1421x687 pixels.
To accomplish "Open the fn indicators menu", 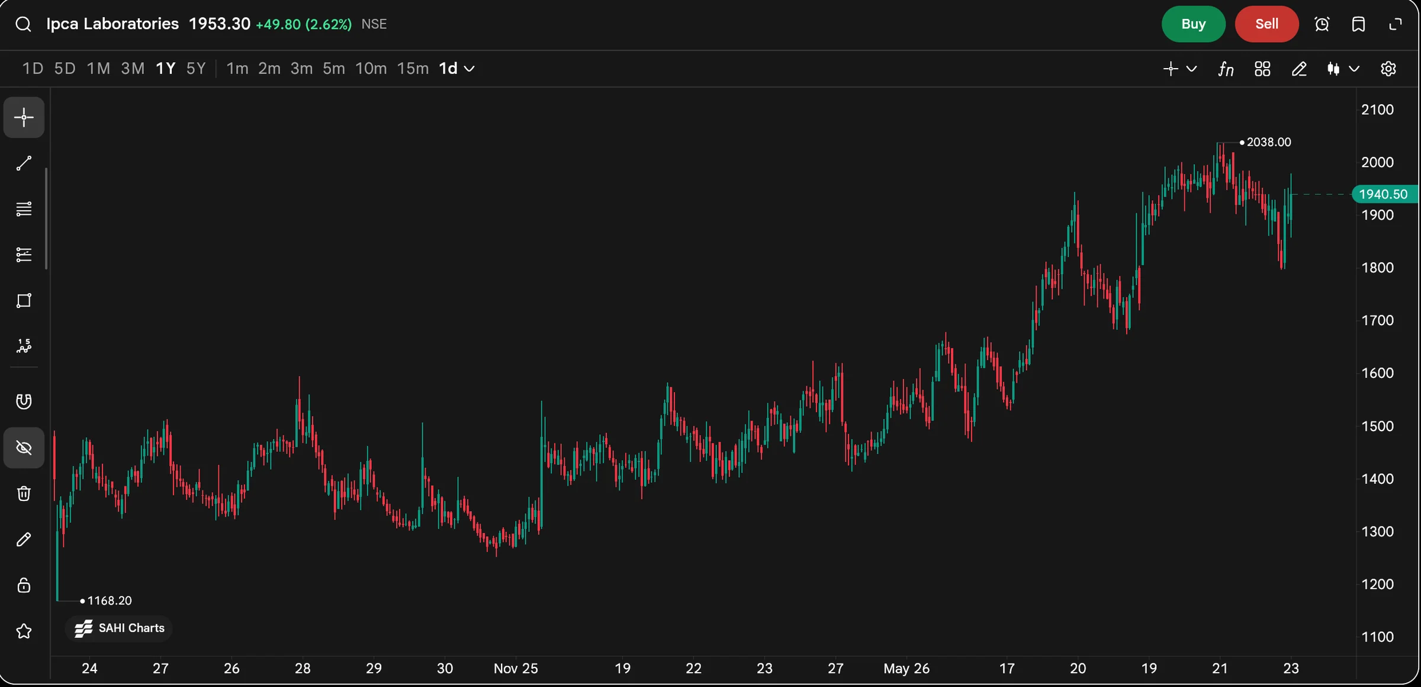I will coord(1226,69).
